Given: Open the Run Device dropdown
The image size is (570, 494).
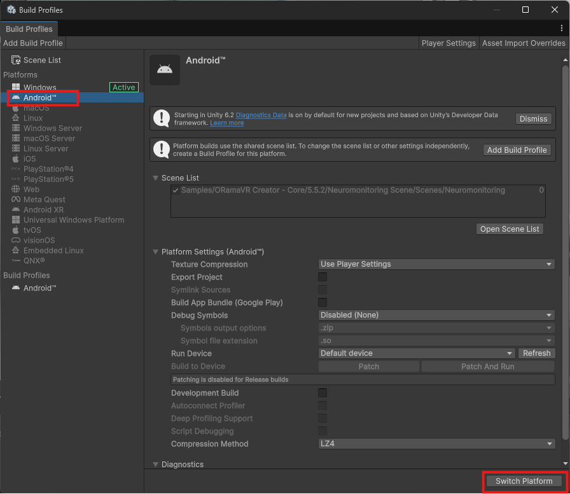Looking at the screenshot, I should (417, 353).
